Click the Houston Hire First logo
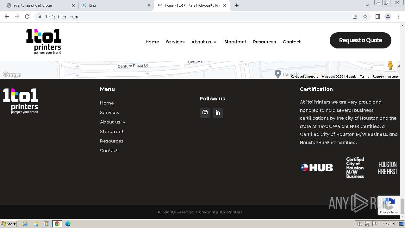405x228 pixels. coord(388,168)
